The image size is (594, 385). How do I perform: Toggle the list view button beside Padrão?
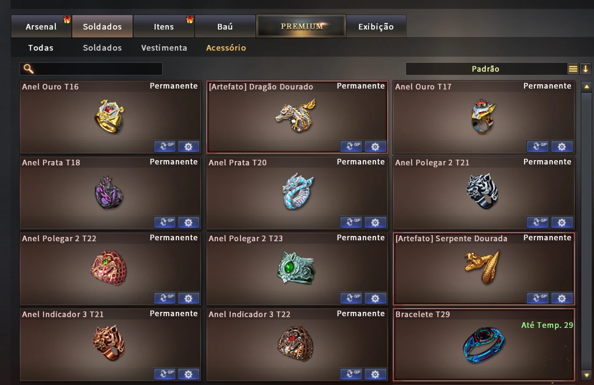573,69
